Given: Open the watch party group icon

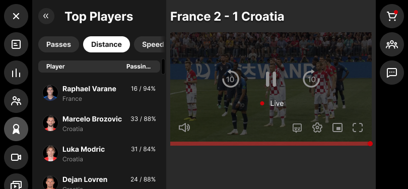Looking at the screenshot, I should pyautogui.click(x=391, y=44).
